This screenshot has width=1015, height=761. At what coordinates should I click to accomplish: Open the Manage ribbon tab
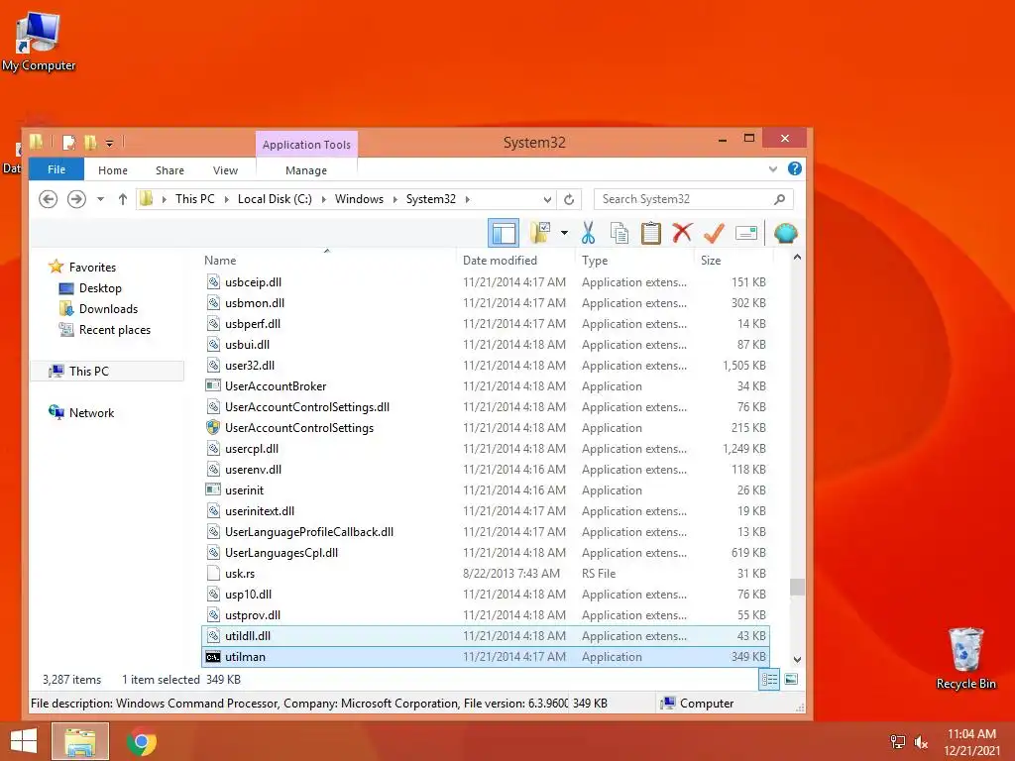[x=306, y=170]
